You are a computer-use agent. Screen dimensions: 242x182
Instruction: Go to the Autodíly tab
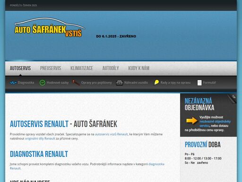pyautogui.click(x=111, y=68)
